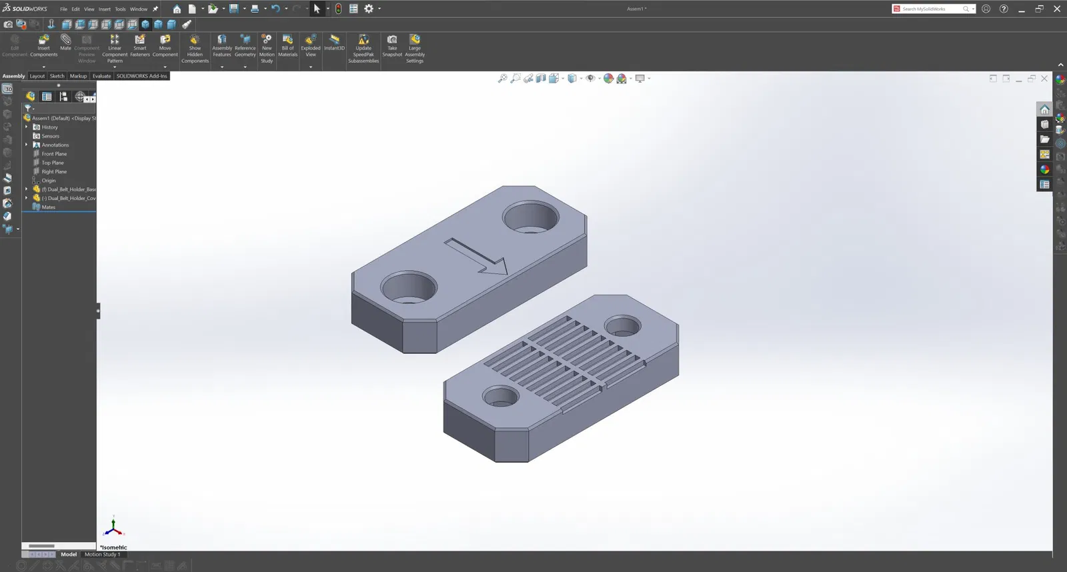Open Exploded View dropdown arrow
The height and width of the screenshot is (572, 1067).
coord(311,67)
